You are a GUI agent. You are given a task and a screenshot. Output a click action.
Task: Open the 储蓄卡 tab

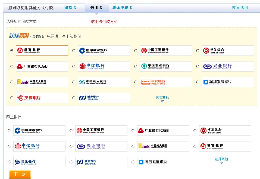coord(70,8)
